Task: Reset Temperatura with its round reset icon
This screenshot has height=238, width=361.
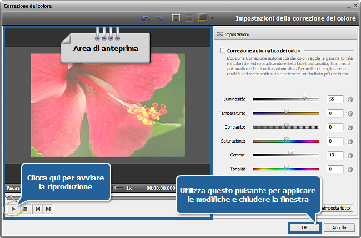Action: [x=350, y=113]
